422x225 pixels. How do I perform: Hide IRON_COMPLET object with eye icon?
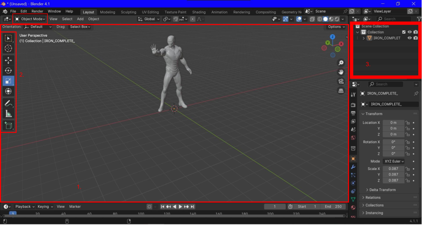coord(410,38)
